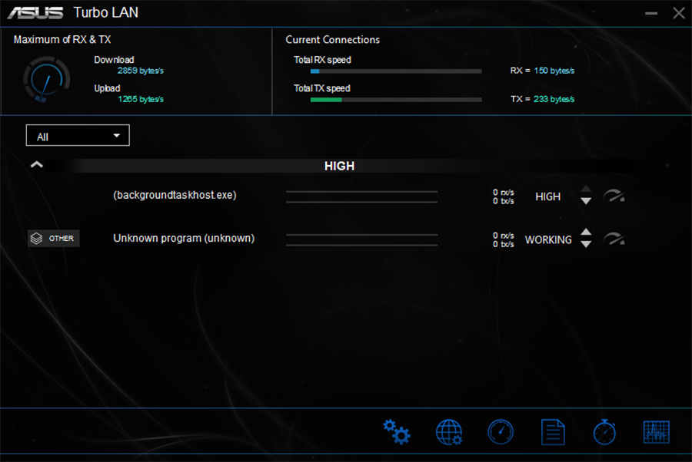The image size is (692, 462).
Task: Open the speed gauge icon in bottom toolbar
Action: click(x=501, y=432)
